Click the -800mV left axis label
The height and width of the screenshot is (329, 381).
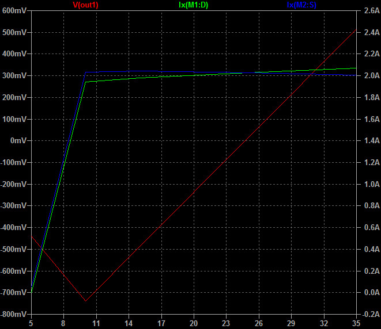pyautogui.click(x=13, y=314)
